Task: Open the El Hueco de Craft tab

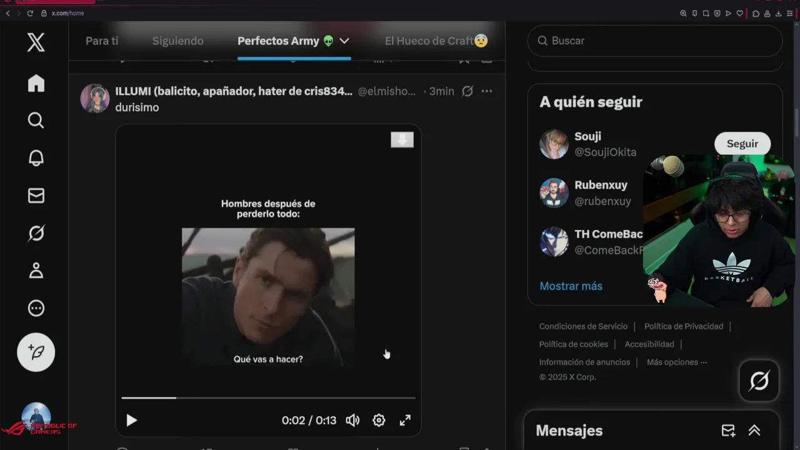Action: point(436,41)
